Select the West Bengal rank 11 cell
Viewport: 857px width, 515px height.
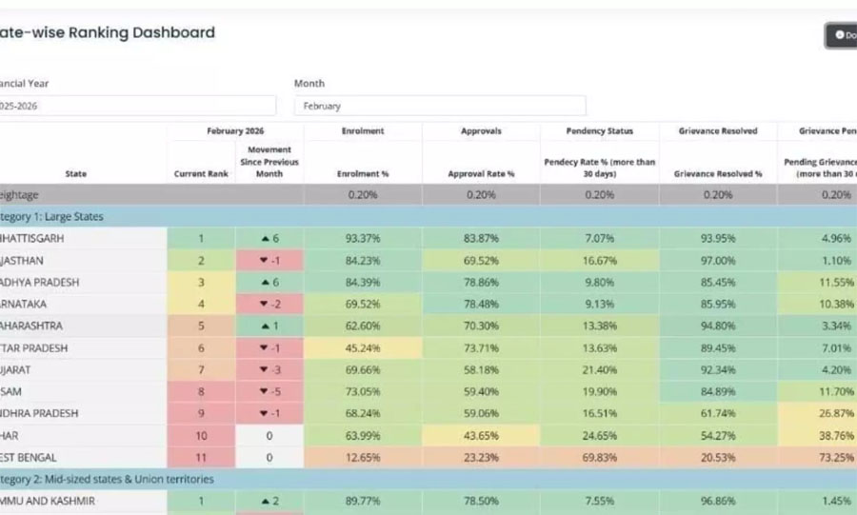[x=201, y=457]
